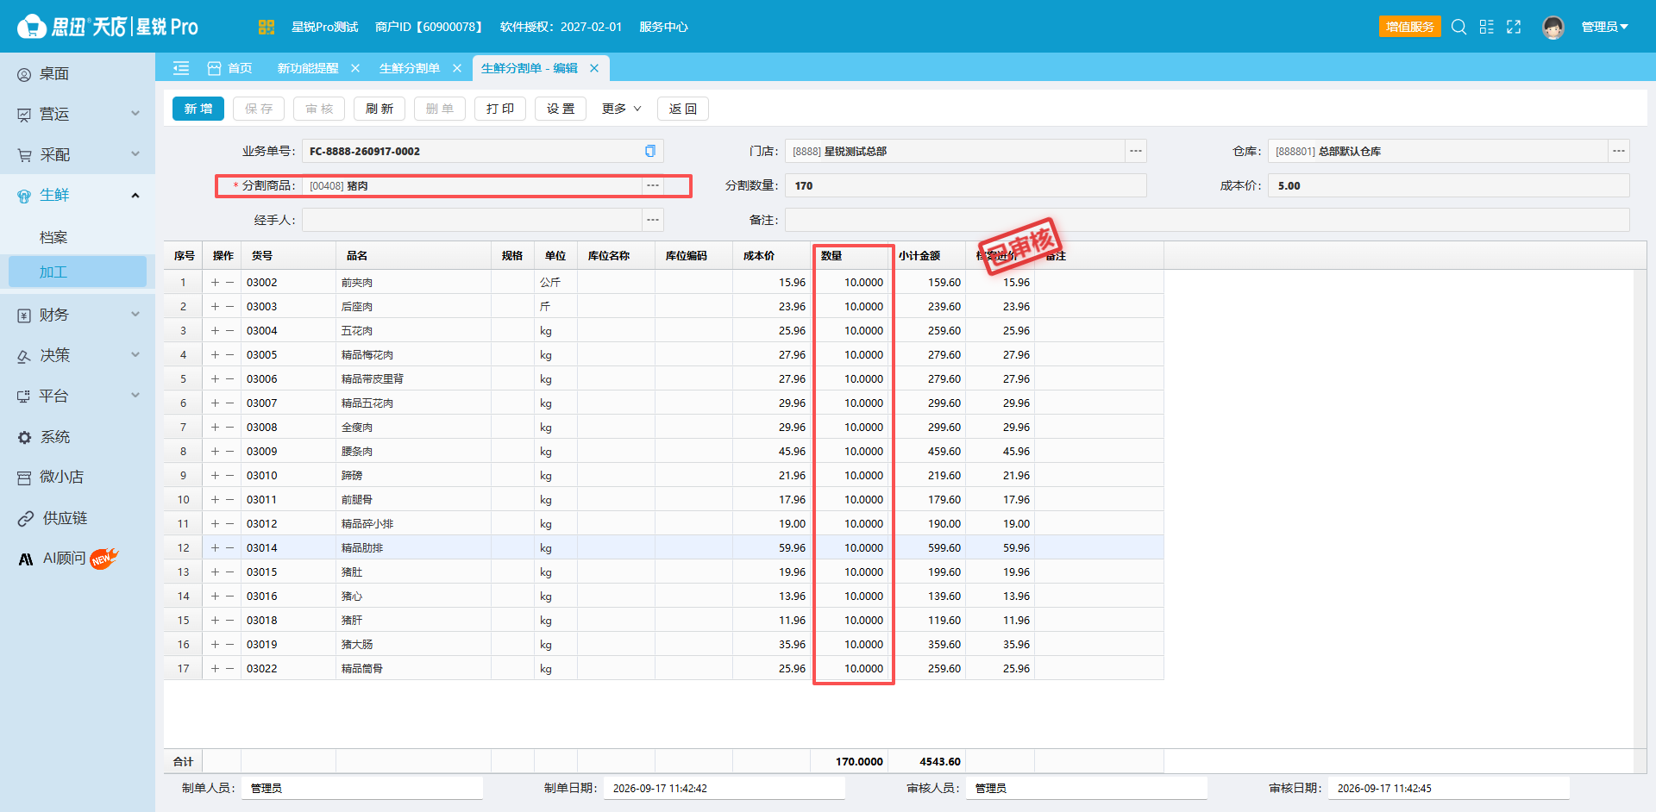Image resolution: width=1656 pixels, height=812 pixels.
Task: Collapse the sidebar menu toggle icon
Action: (x=181, y=68)
